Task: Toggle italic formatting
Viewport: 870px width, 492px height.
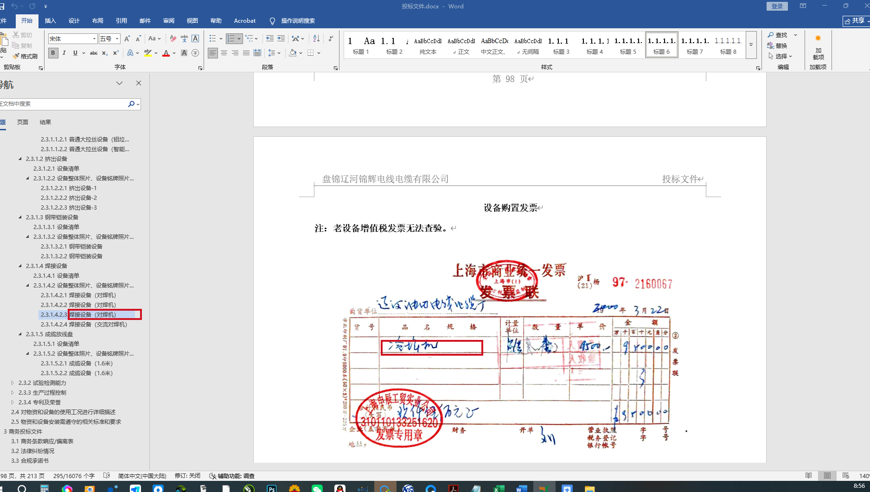Action: pyautogui.click(x=64, y=53)
